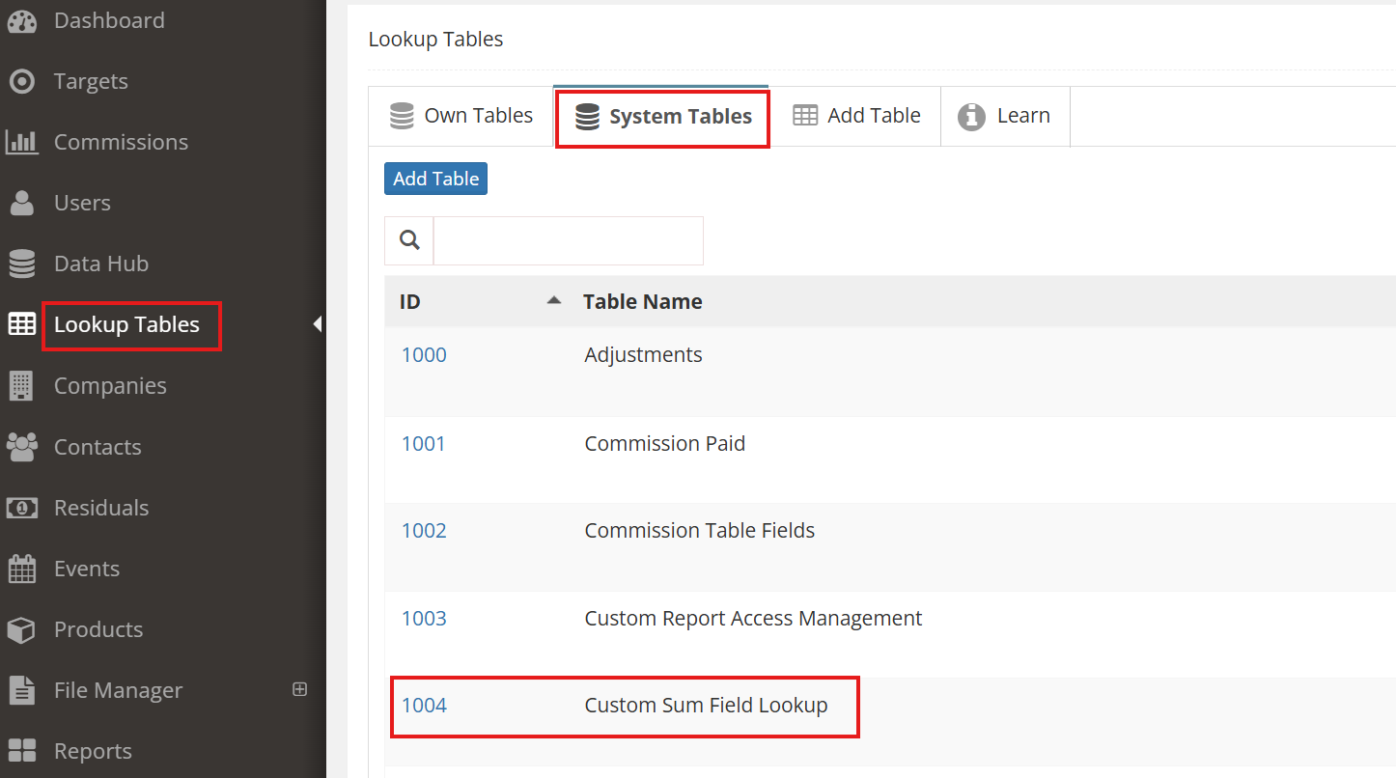Open the 1000 Adjustments table link
Screen dimensions: 1396x778
424,355
